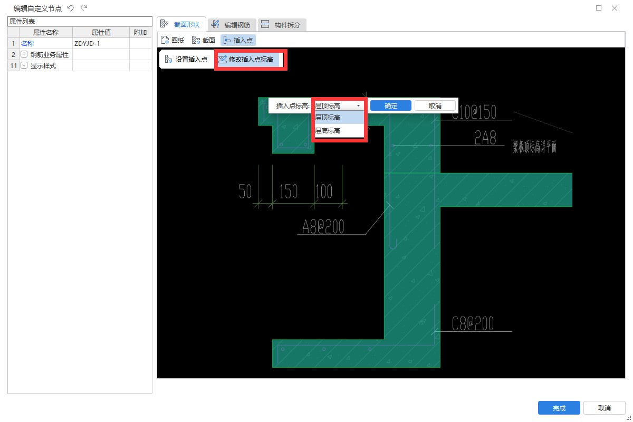The height and width of the screenshot is (422, 633).
Task: Select the 图纸 toolbar item
Action: click(x=172, y=40)
